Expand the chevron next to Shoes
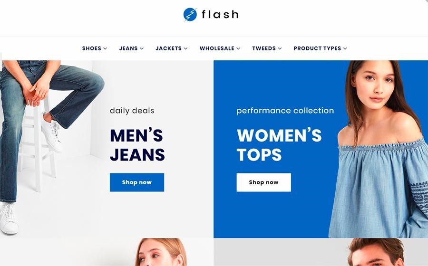428x266 pixels. tap(105, 48)
